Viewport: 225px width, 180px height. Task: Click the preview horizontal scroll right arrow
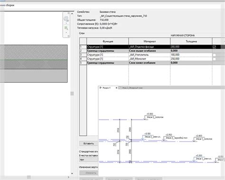(x=68, y=177)
